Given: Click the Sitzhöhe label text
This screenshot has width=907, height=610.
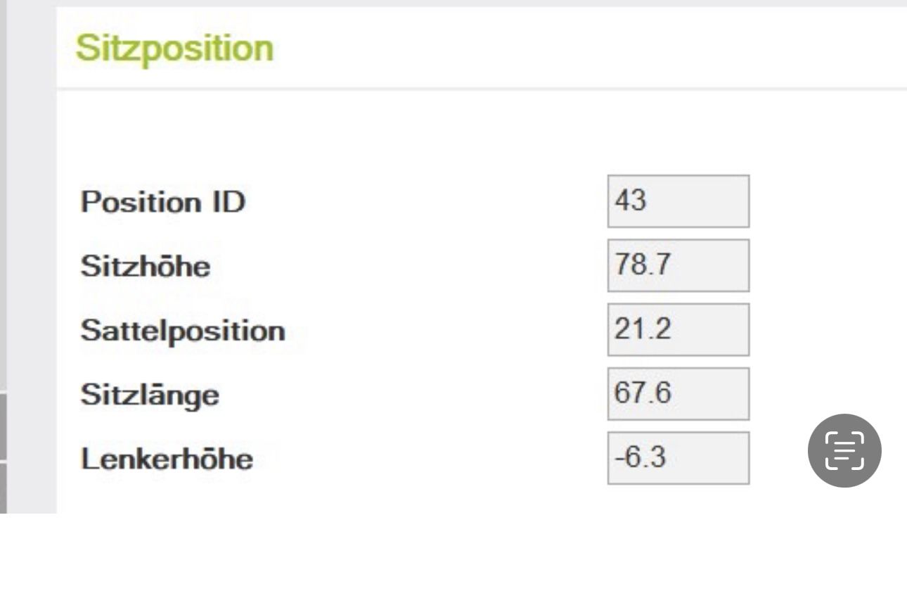Looking at the screenshot, I should point(145,267).
